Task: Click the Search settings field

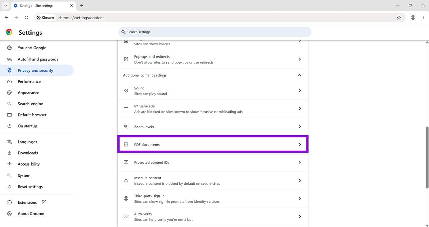Action: (214, 32)
